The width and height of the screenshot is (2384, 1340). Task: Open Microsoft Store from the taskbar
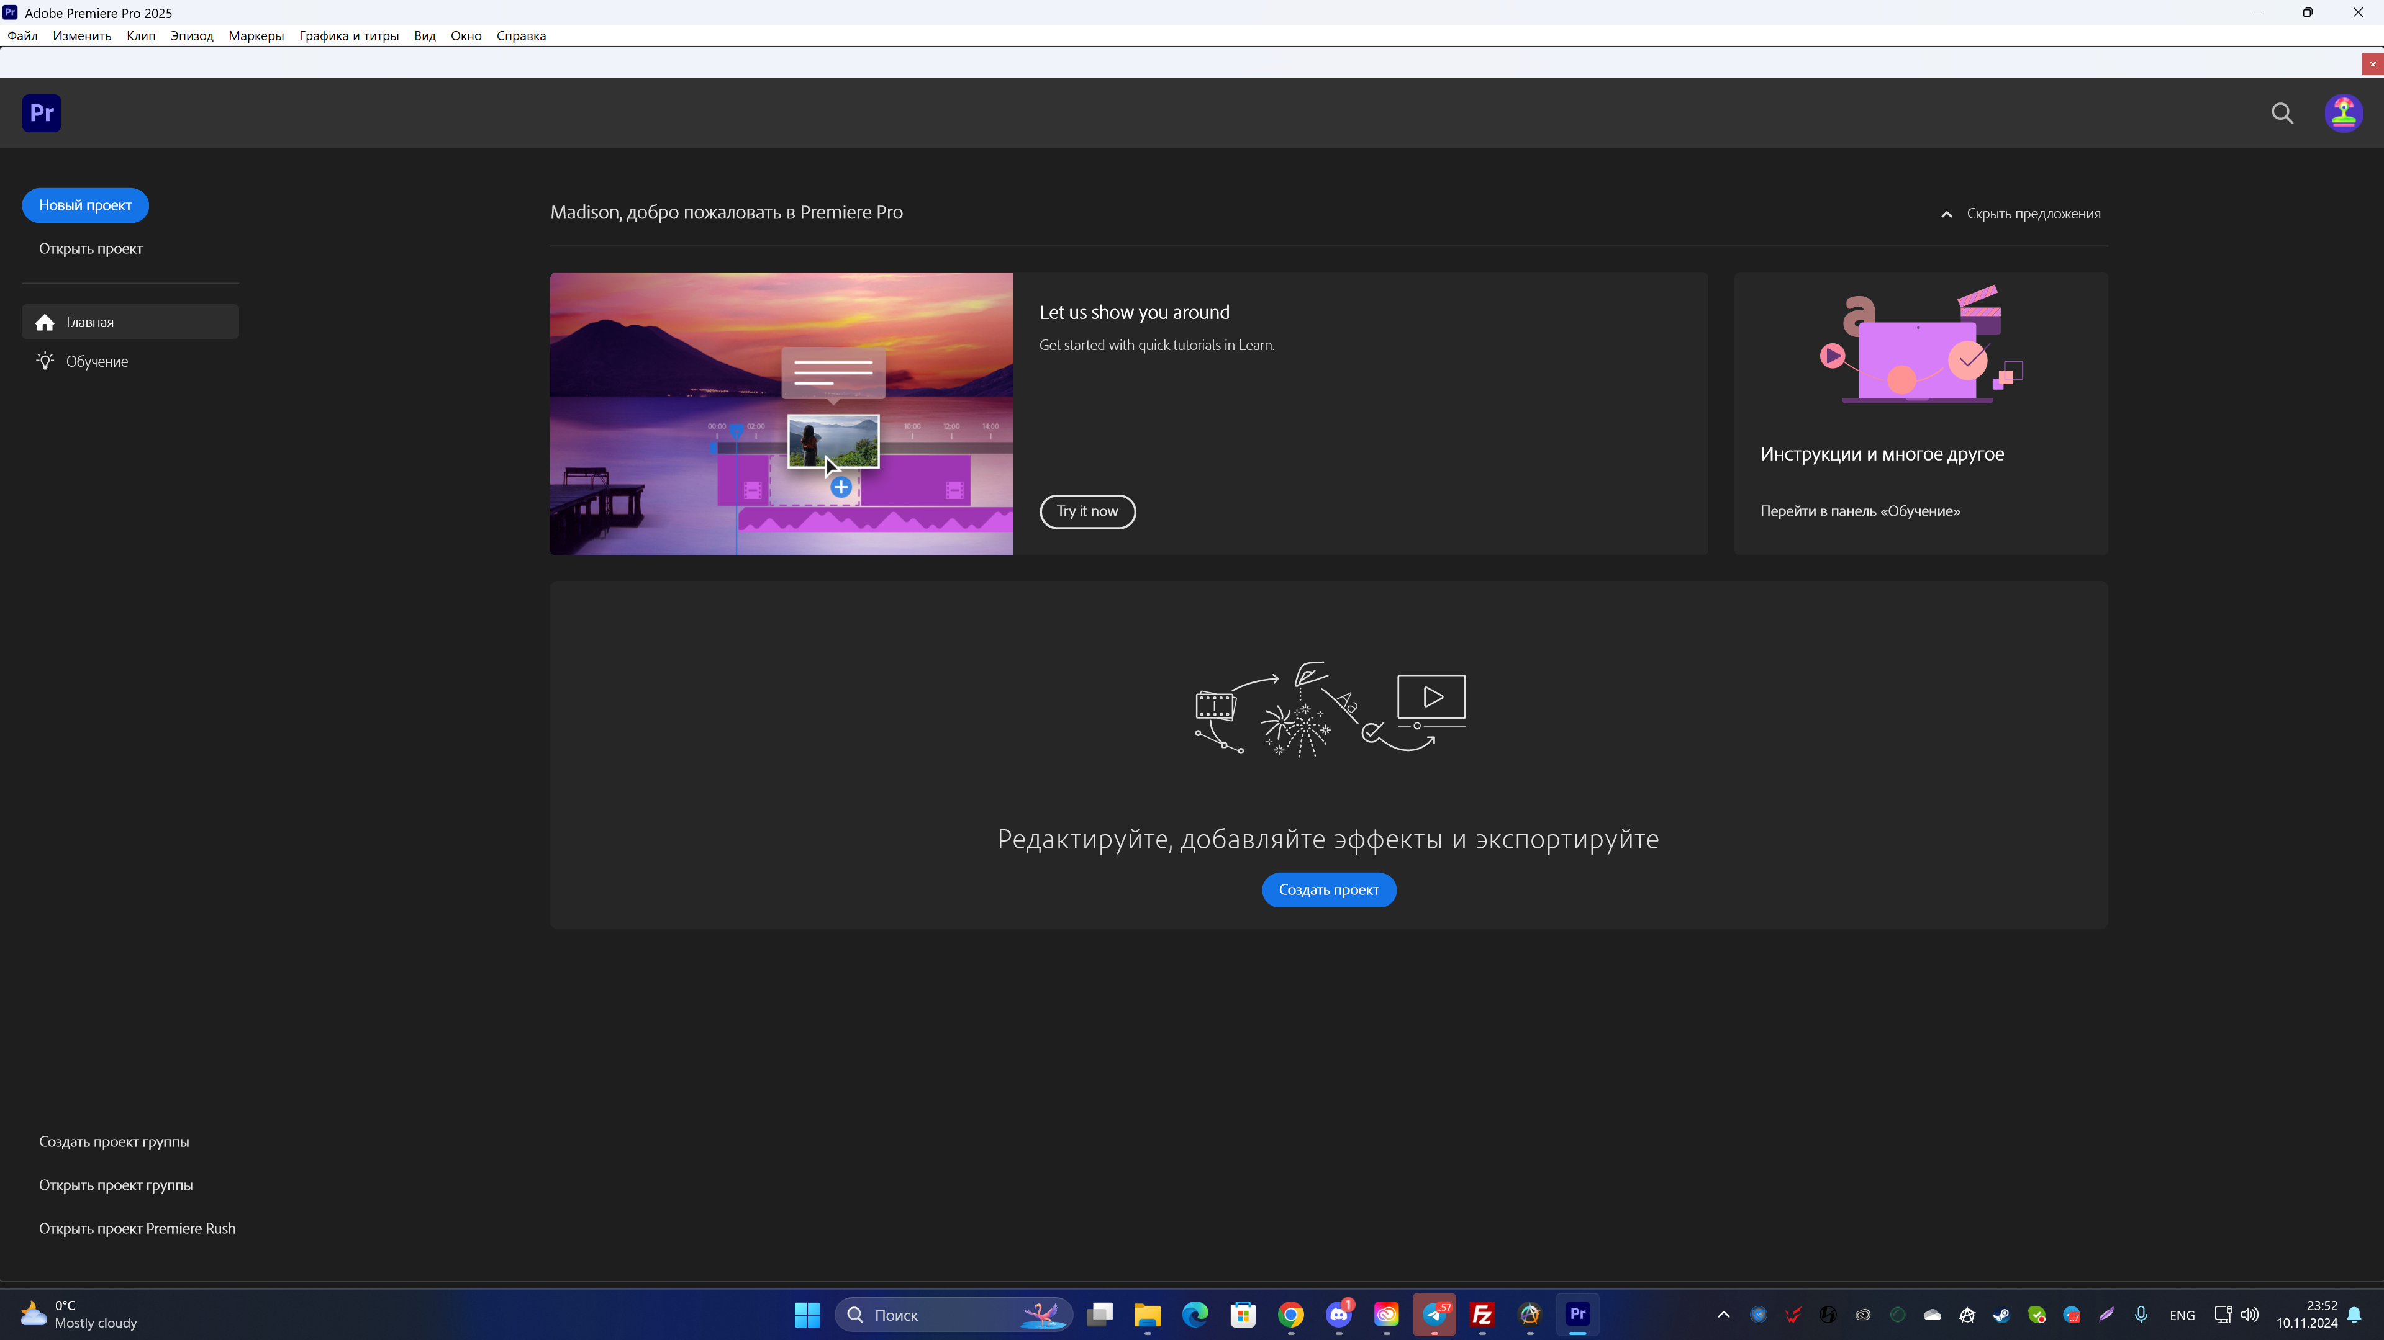pos(1243,1314)
